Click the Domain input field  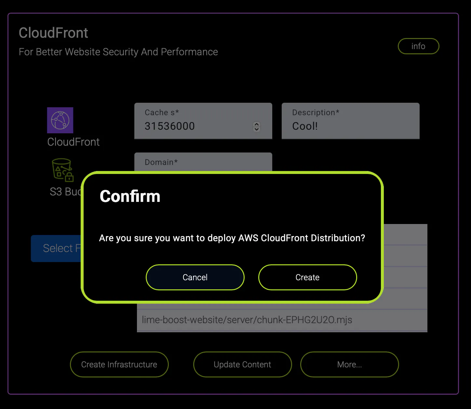pos(203,162)
